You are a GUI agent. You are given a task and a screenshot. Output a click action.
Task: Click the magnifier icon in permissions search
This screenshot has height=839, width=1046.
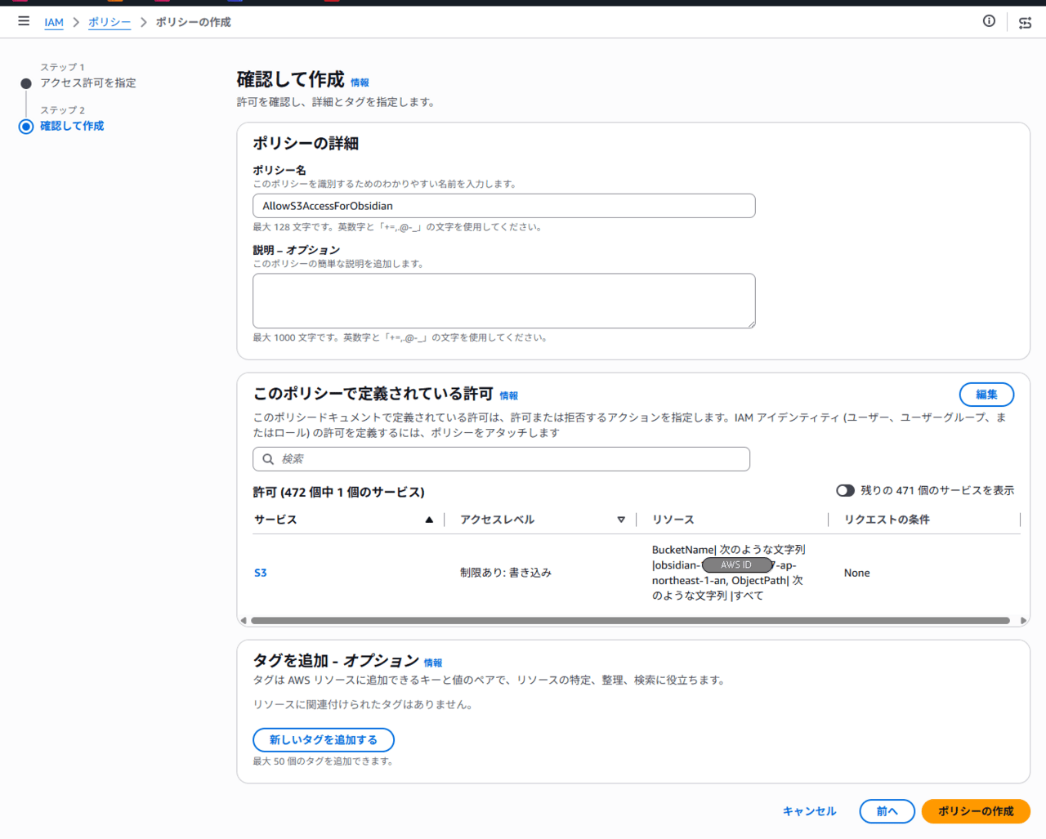(x=268, y=459)
